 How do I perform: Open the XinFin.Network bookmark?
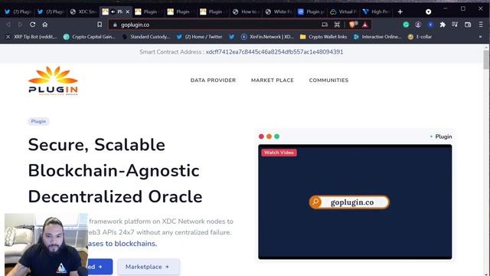[x=267, y=37]
